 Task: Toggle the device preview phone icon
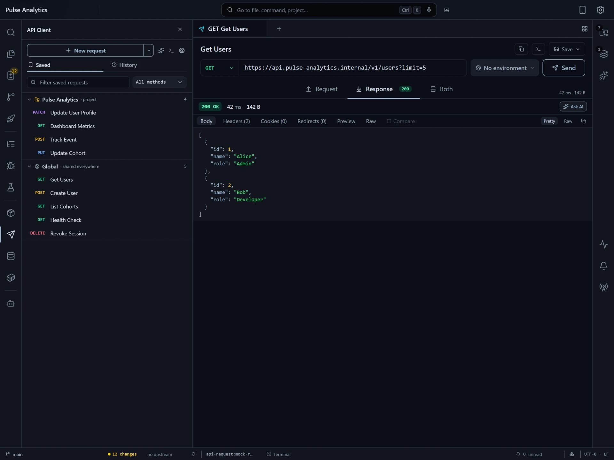(x=582, y=10)
